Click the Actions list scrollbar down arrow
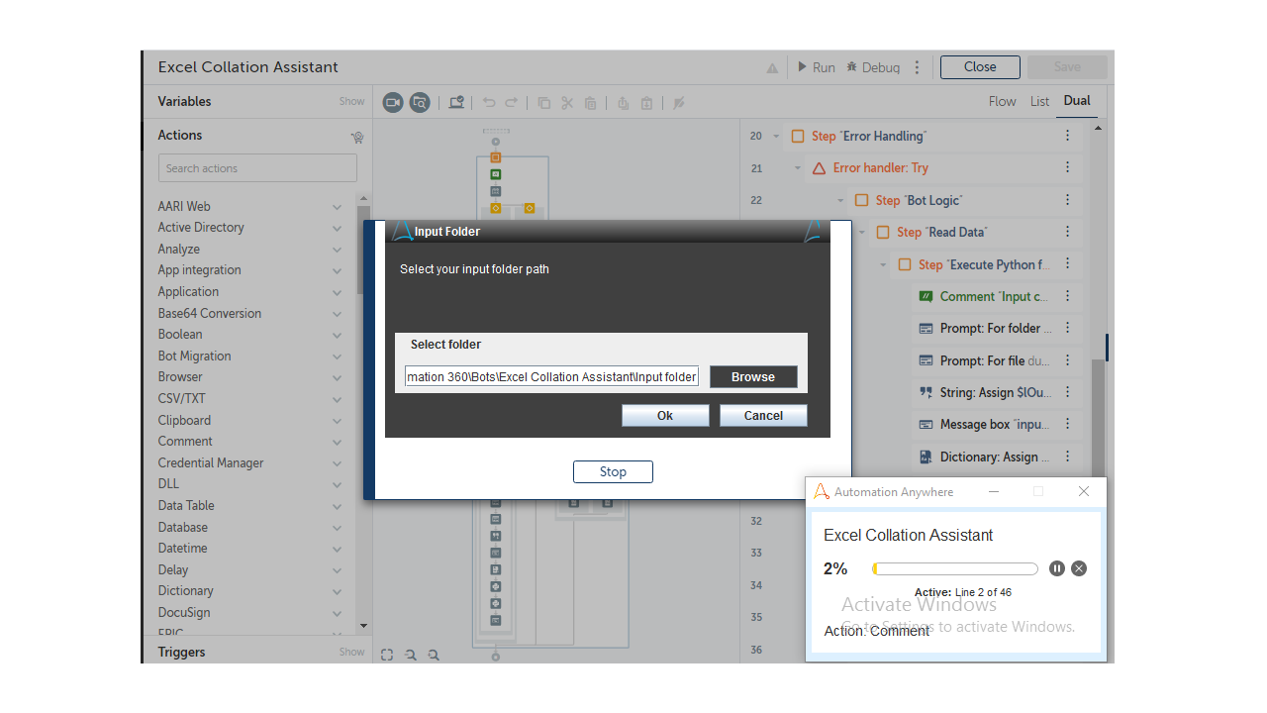 pos(363,626)
